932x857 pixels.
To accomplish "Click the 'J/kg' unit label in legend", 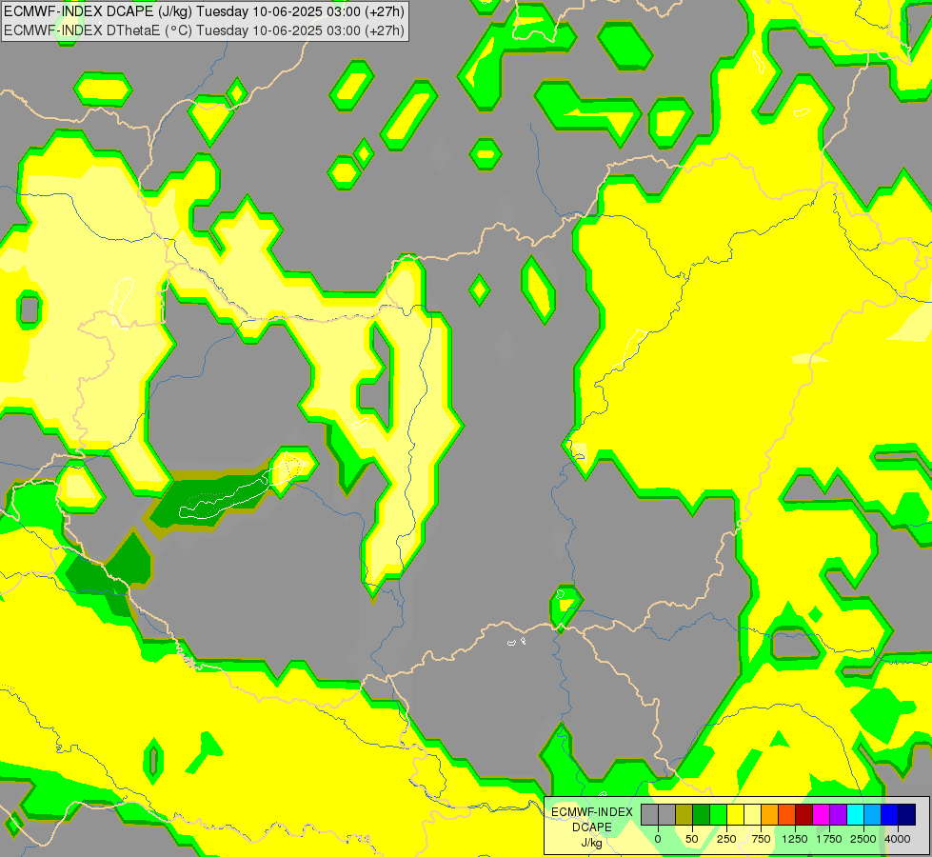I will coord(592,844).
